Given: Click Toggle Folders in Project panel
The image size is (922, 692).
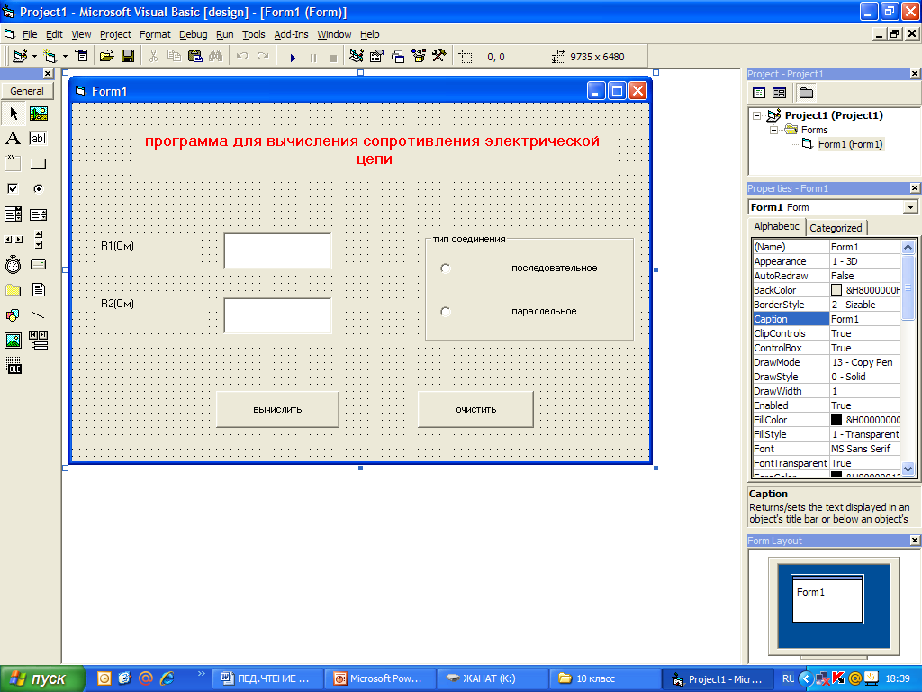Looking at the screenshot, I should click(x=806, y=93).
